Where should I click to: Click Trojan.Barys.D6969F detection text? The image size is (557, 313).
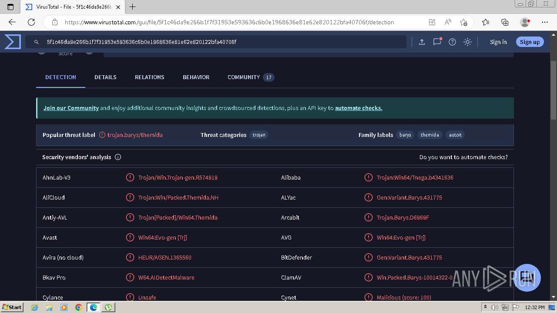coord(403,217)
